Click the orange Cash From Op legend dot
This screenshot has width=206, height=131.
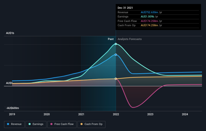pos(82,124)
